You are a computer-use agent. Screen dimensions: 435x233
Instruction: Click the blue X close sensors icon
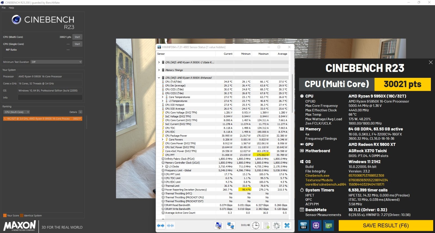pos(287,225)
